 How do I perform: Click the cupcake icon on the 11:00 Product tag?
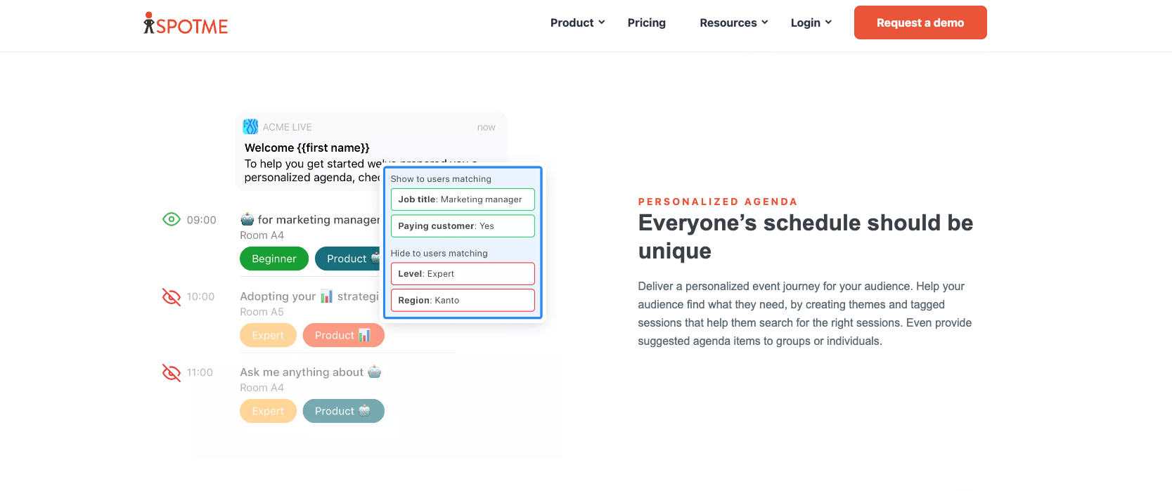pos(364,411)
